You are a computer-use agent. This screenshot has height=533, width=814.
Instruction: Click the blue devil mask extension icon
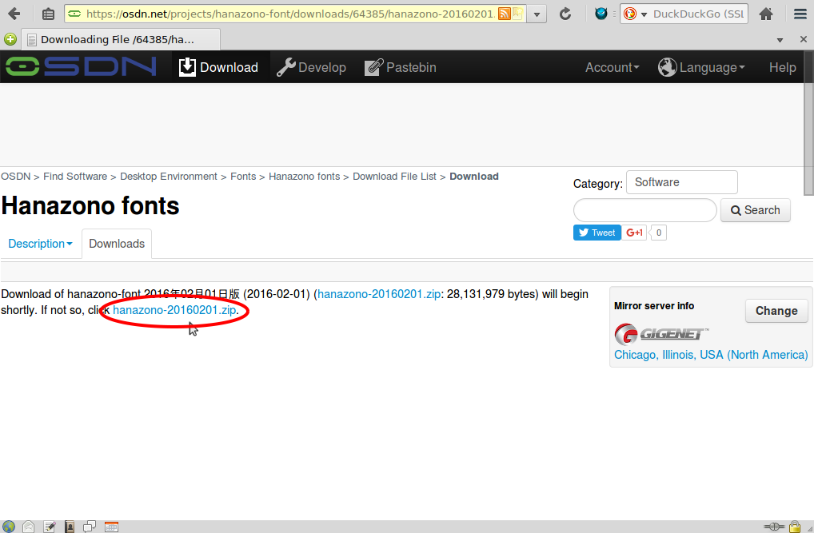601,14
